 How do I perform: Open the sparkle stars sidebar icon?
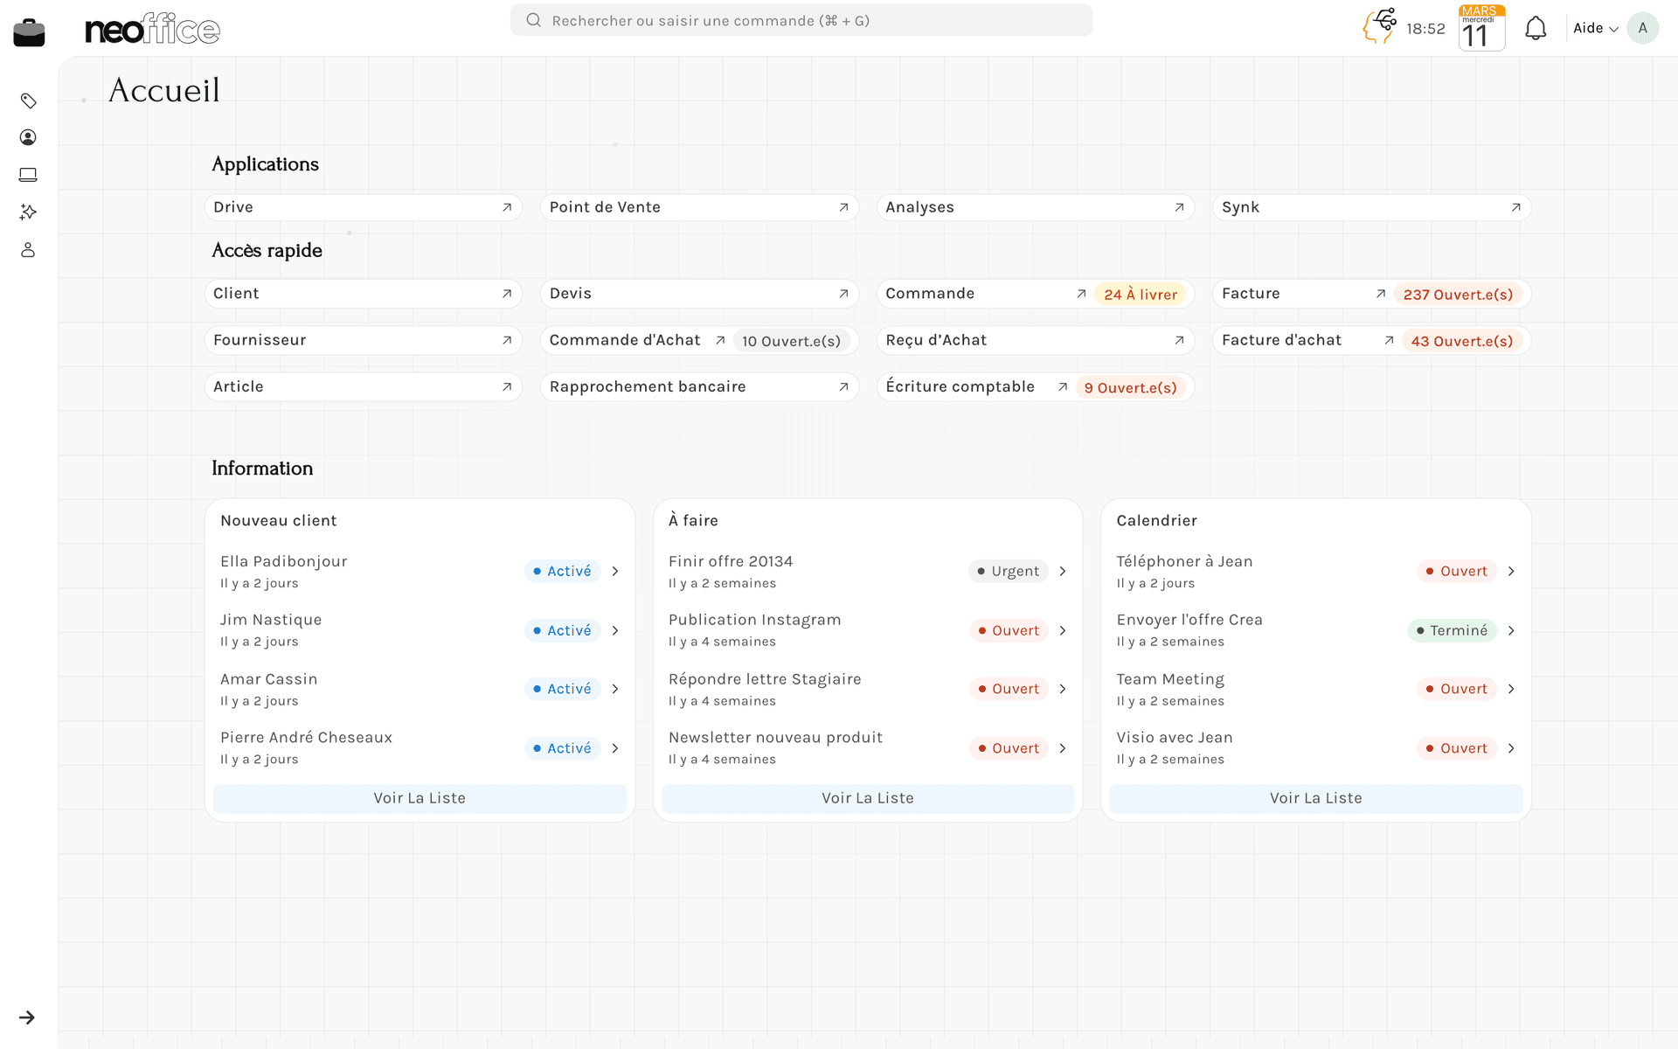click(28, 212)
